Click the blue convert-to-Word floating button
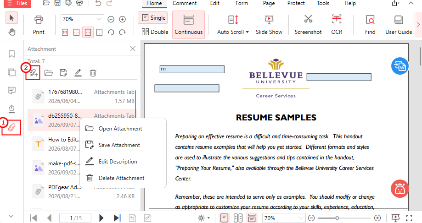 pos(400,66)
